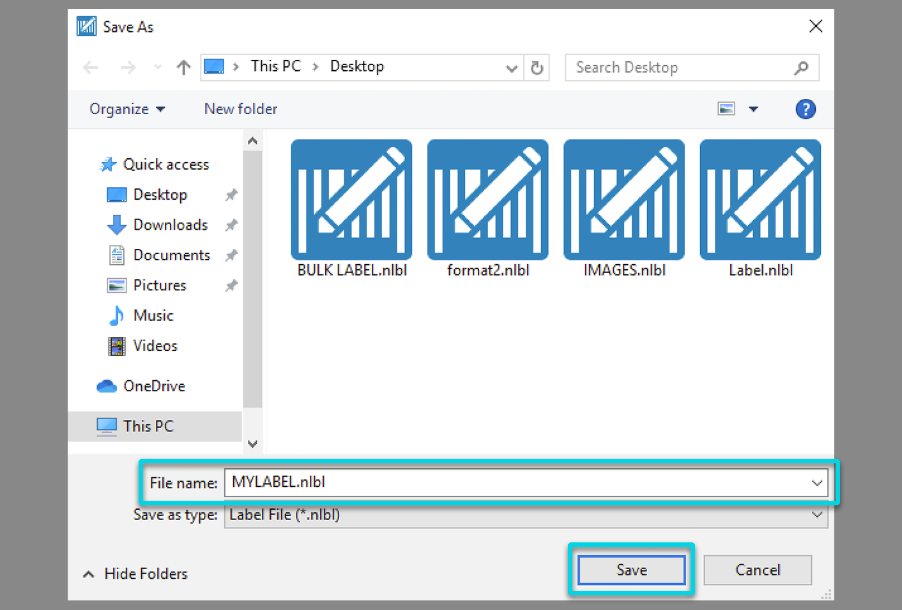Toggle the pin next to Desktop
The width and height of the screenshot is (902, 610).
[x=231, y=195]
